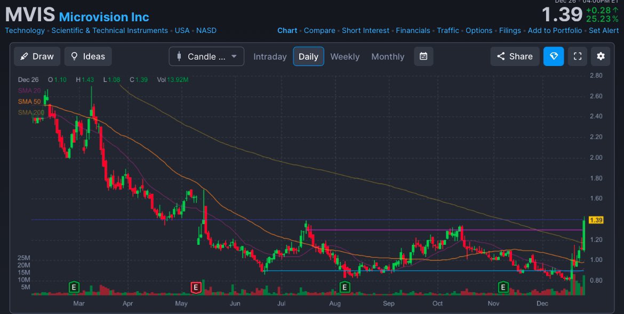Open the chart settings gear
The image size is (624, 314).
coord(601,56)
